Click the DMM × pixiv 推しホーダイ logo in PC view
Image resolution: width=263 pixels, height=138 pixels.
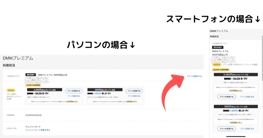point(99,93)
